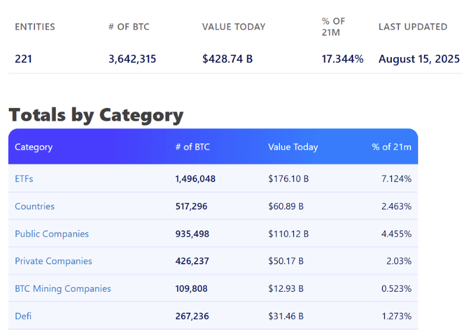
Task: Go to the Private Companies link
Action: coord(53,261)
